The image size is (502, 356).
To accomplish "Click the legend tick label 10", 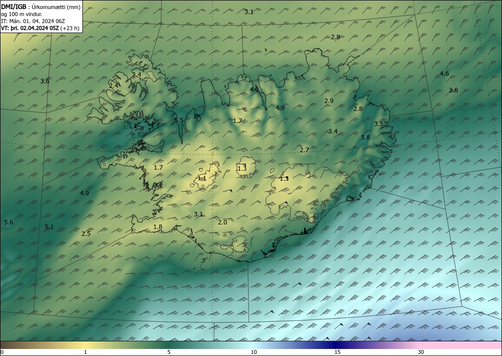I will pyautogui.click(x=254, y=352).
